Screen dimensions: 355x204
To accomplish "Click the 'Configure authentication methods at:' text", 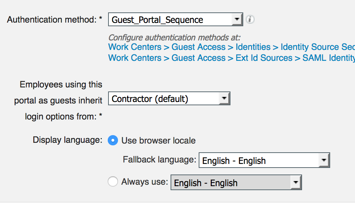I will point(174,37).
